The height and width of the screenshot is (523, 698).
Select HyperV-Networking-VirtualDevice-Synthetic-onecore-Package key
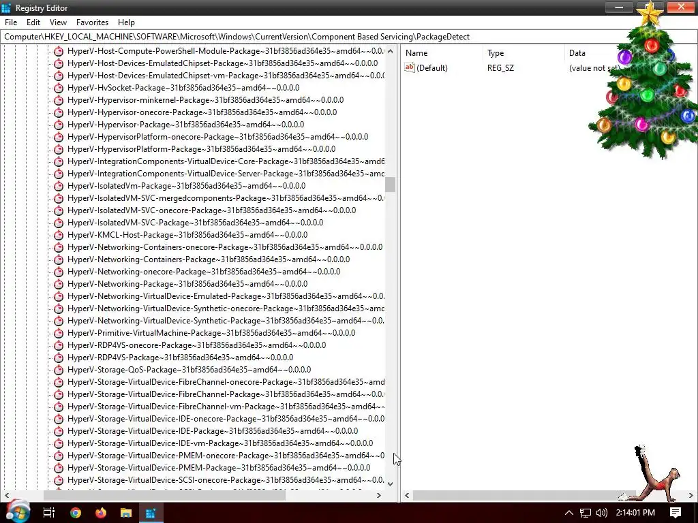(x=226, y=308)
